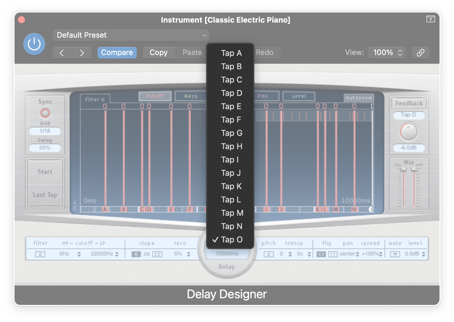Screen dimensions: 454x322
Task: Click the Swing 50% field
Action: click(45, 148)
